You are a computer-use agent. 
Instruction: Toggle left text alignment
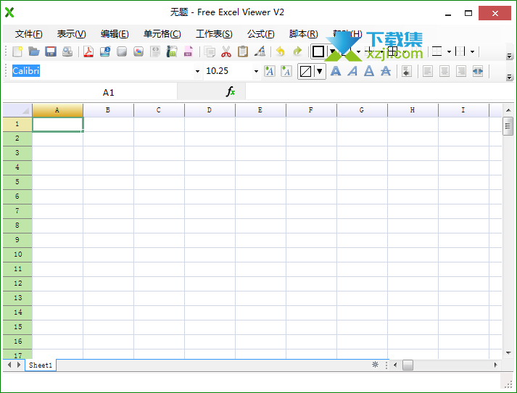[x=428, y=71]
